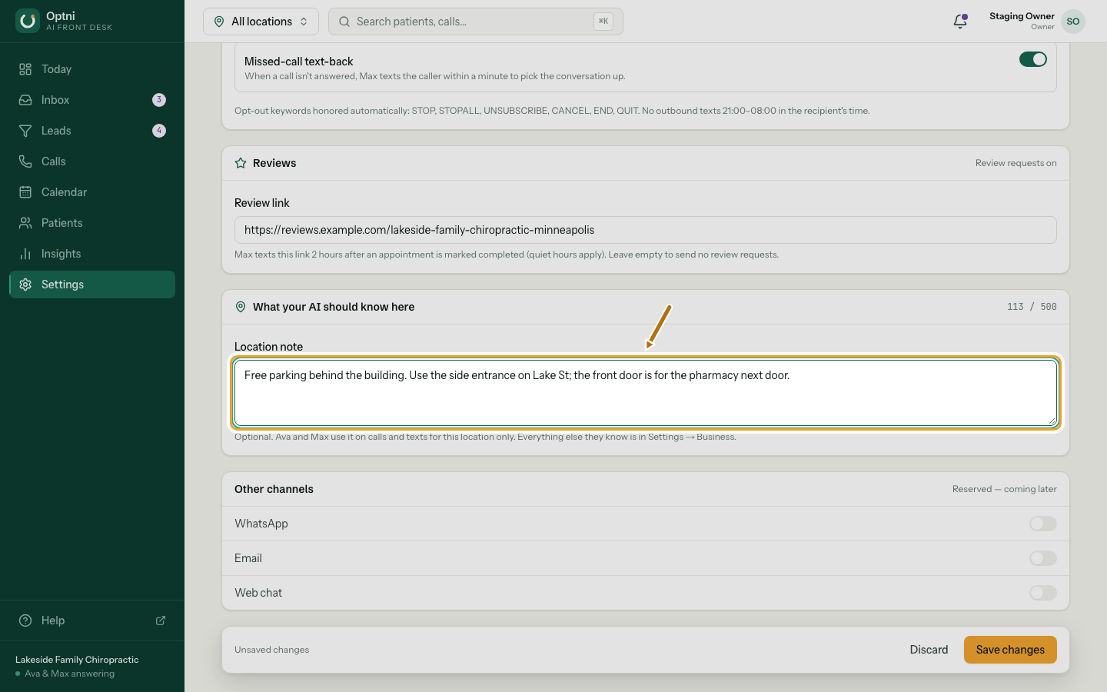Viewport: 1107px width, 692px height.
Task: Go to Today in sidebar
Action: (x=92, y=69)
